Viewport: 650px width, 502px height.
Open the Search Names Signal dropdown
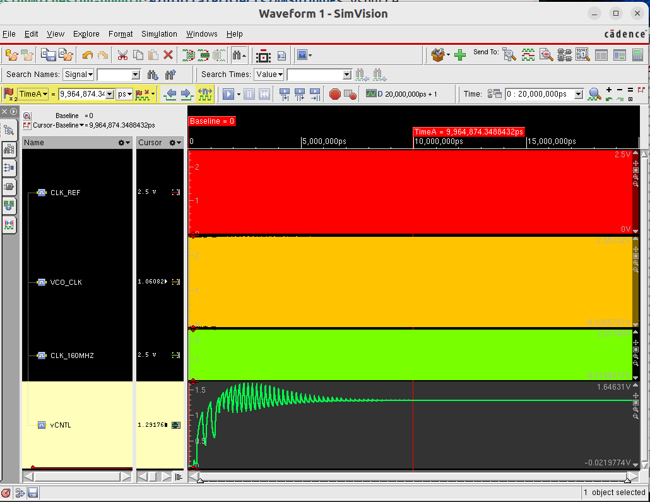coord(79,75)
